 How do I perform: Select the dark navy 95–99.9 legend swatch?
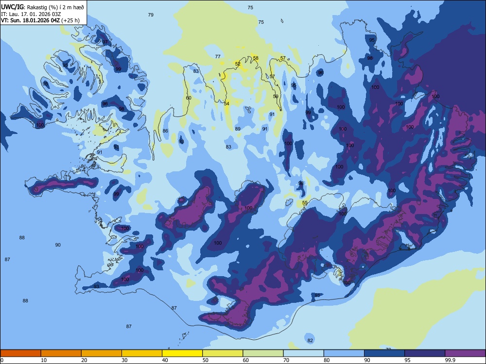[x=425, y=353]
